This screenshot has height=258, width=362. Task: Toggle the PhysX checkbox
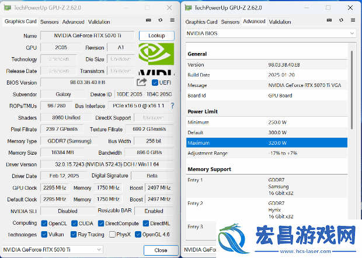pyautogui.click(x=113, y=235)
